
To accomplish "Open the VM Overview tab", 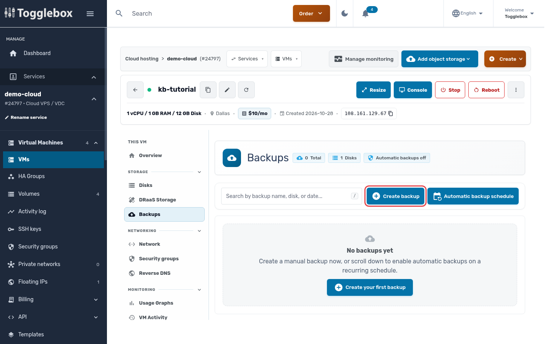I will [x=164, y=156].
